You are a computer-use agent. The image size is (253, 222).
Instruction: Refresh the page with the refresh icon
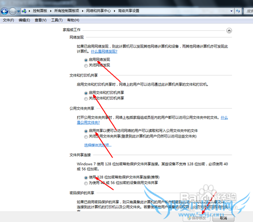238,11
